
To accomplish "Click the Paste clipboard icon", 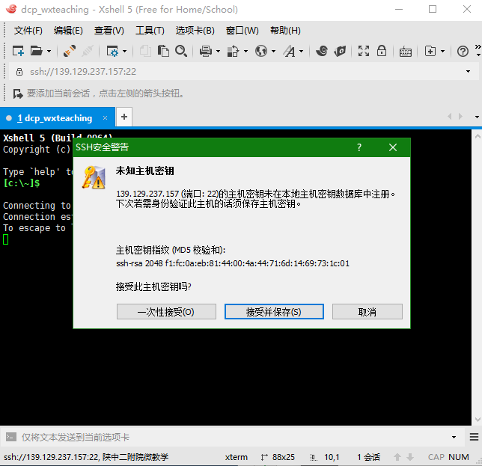I will pyautogui.click(x=163, y=51).
